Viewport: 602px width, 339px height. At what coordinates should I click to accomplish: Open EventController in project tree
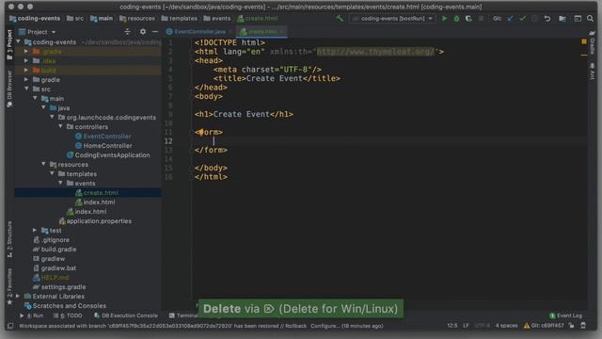click(x=106, y=136)
